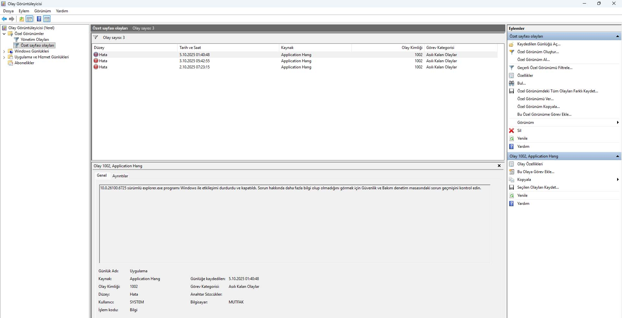
Task: Close the event preview pane
Action: click(499, 166)
